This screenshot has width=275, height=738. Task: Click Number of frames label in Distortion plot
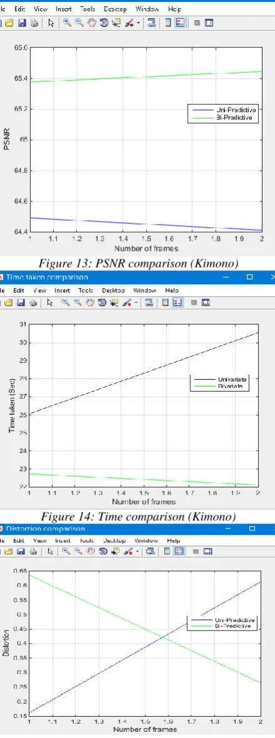point(144,729)
